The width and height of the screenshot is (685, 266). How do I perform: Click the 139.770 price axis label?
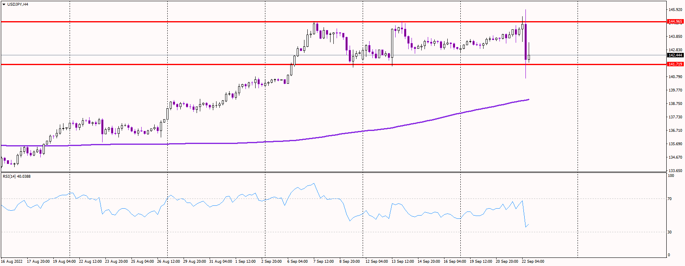[675, 90]
